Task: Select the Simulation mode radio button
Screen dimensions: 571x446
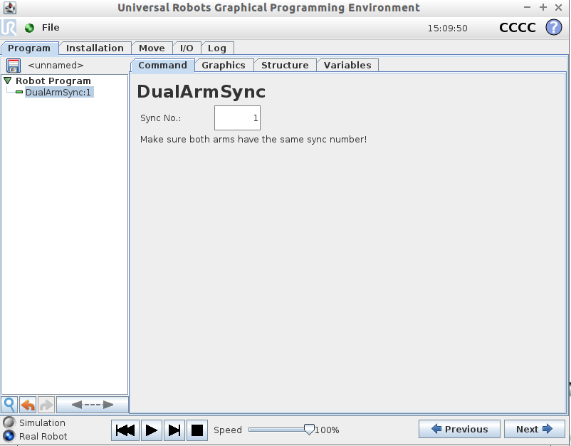Action: point(9,422)
